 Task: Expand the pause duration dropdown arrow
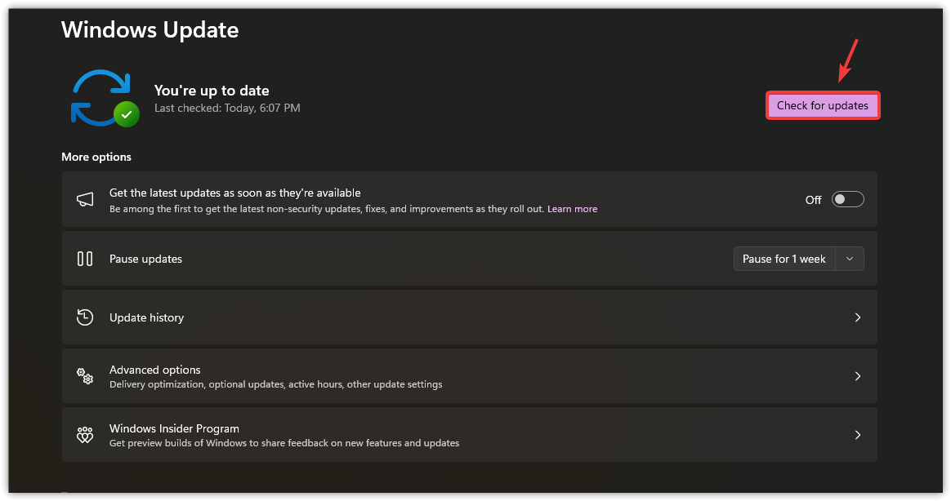tap(850, 259)
